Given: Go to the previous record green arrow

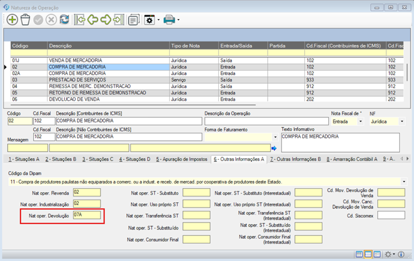Looking at the screenshot, I should click(93, 20).
